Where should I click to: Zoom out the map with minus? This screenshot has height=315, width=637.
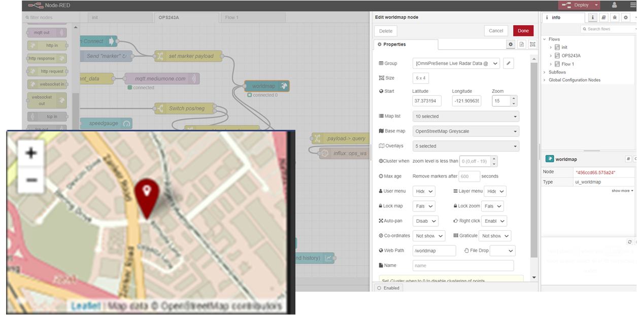tap(31, 180)
